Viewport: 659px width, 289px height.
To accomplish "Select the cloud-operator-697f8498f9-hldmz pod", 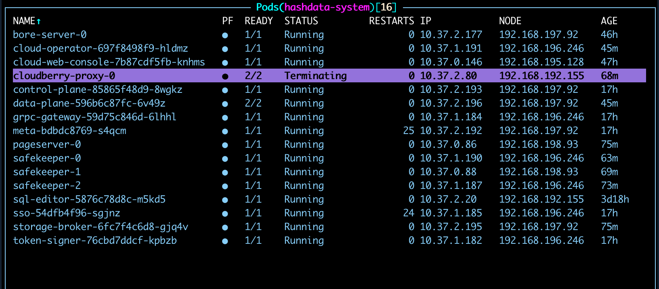I will point(100,48).
